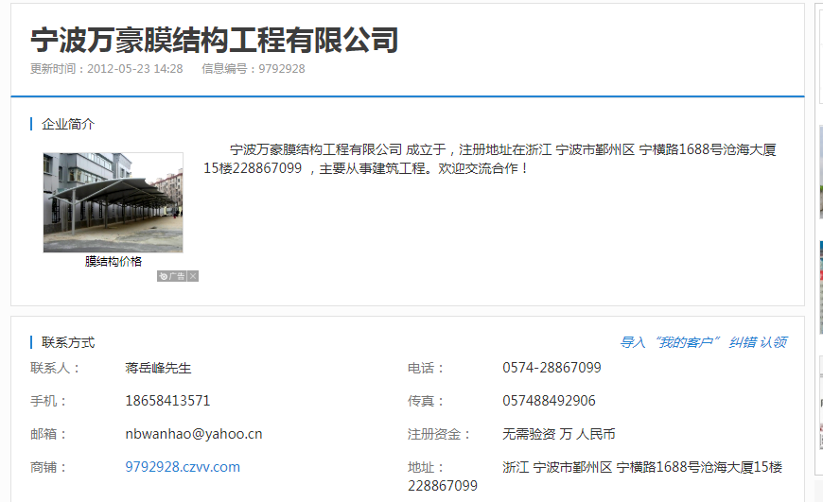
Task: Click the fax number 057488492906
Action: tap(549, 401)
